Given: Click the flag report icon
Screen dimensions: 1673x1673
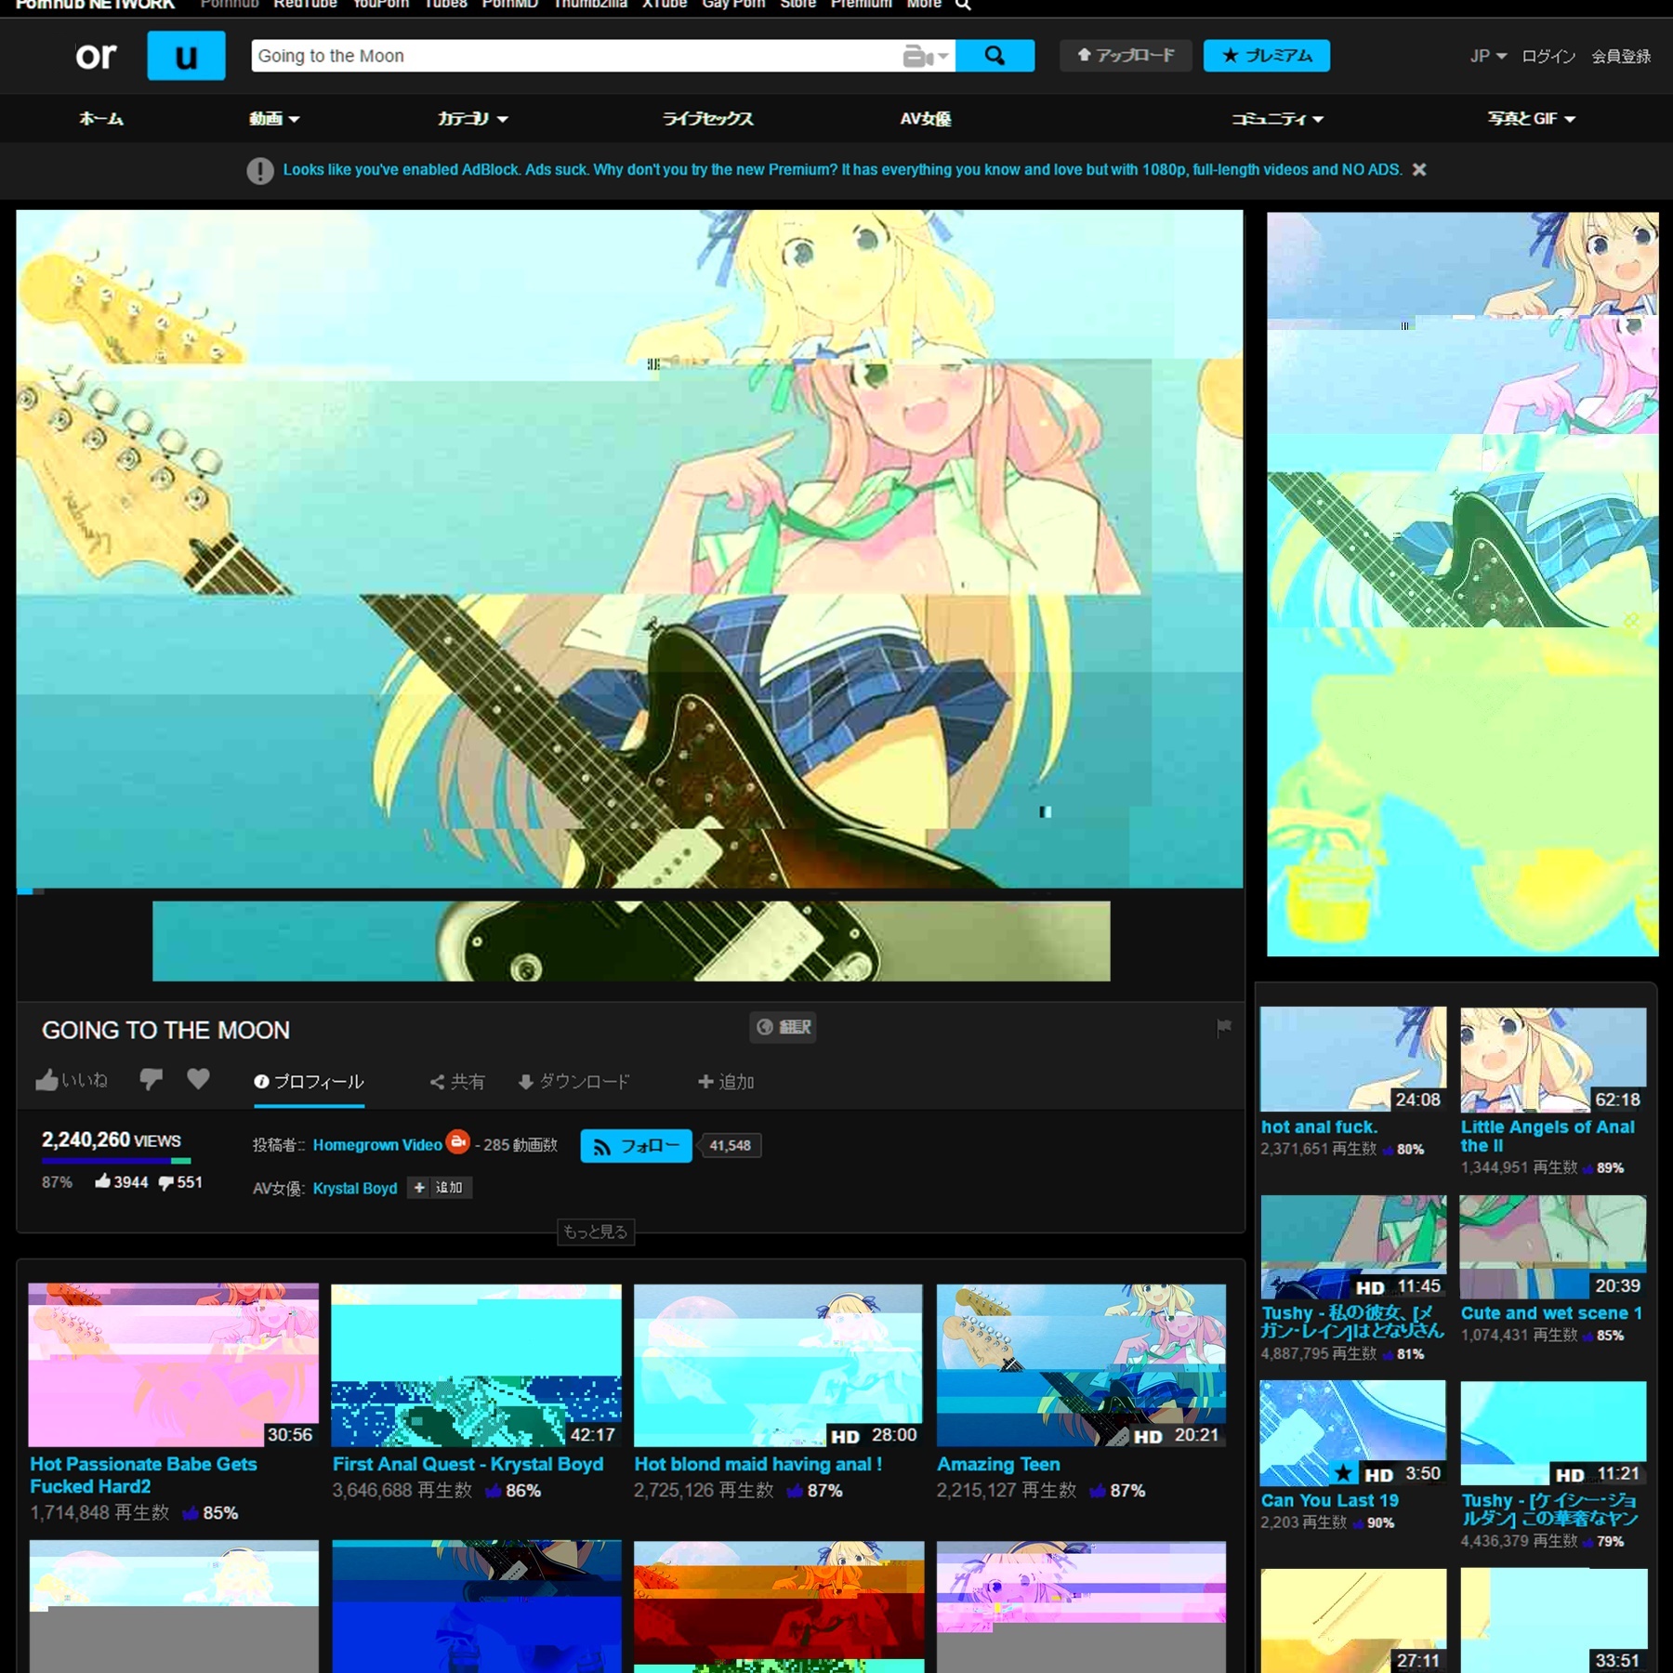Looking at the screenshot, I should 1224,1027.
